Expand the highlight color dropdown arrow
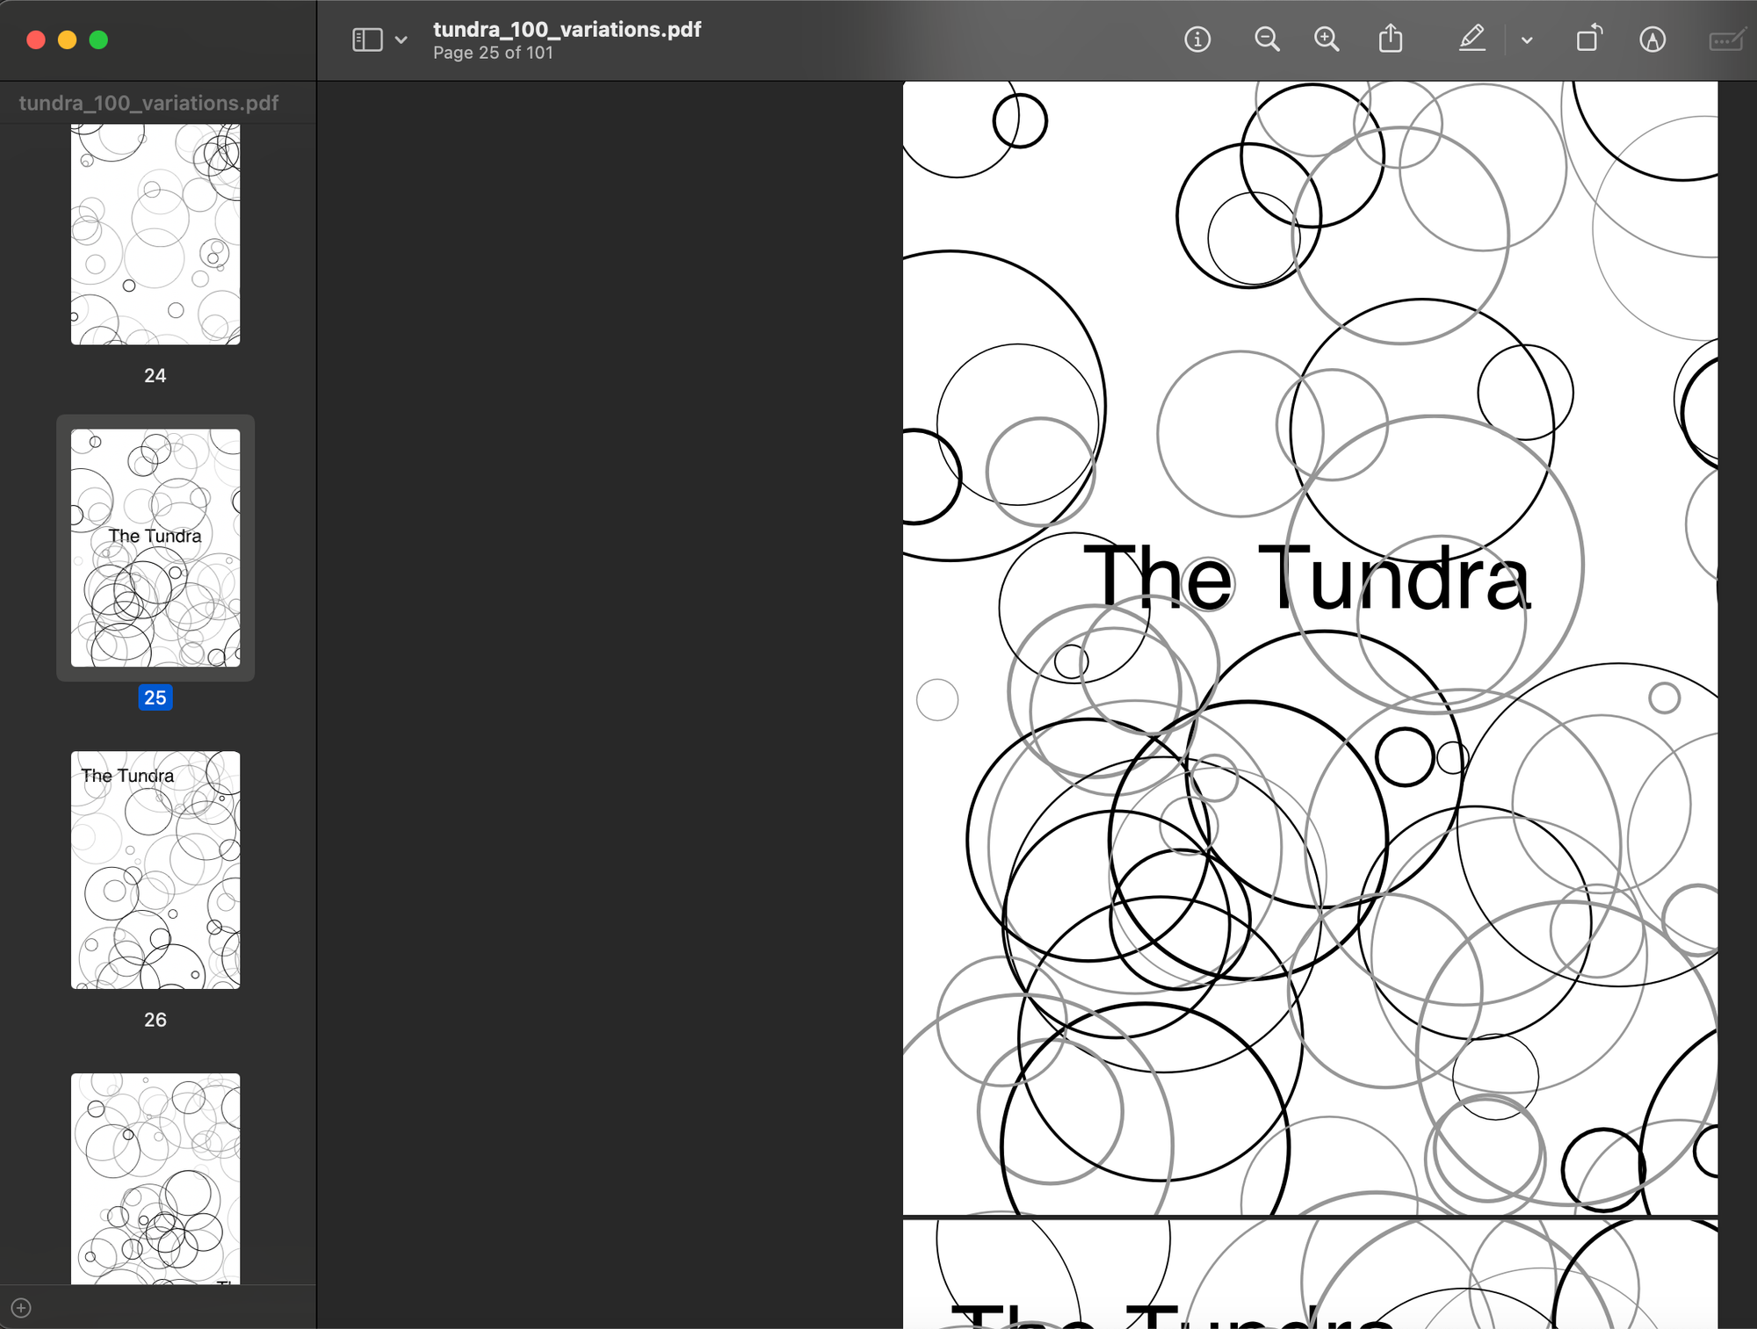 coord(1527,40)
